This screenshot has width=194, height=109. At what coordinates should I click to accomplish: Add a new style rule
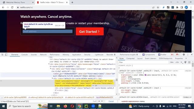click(x=181, y=62)
